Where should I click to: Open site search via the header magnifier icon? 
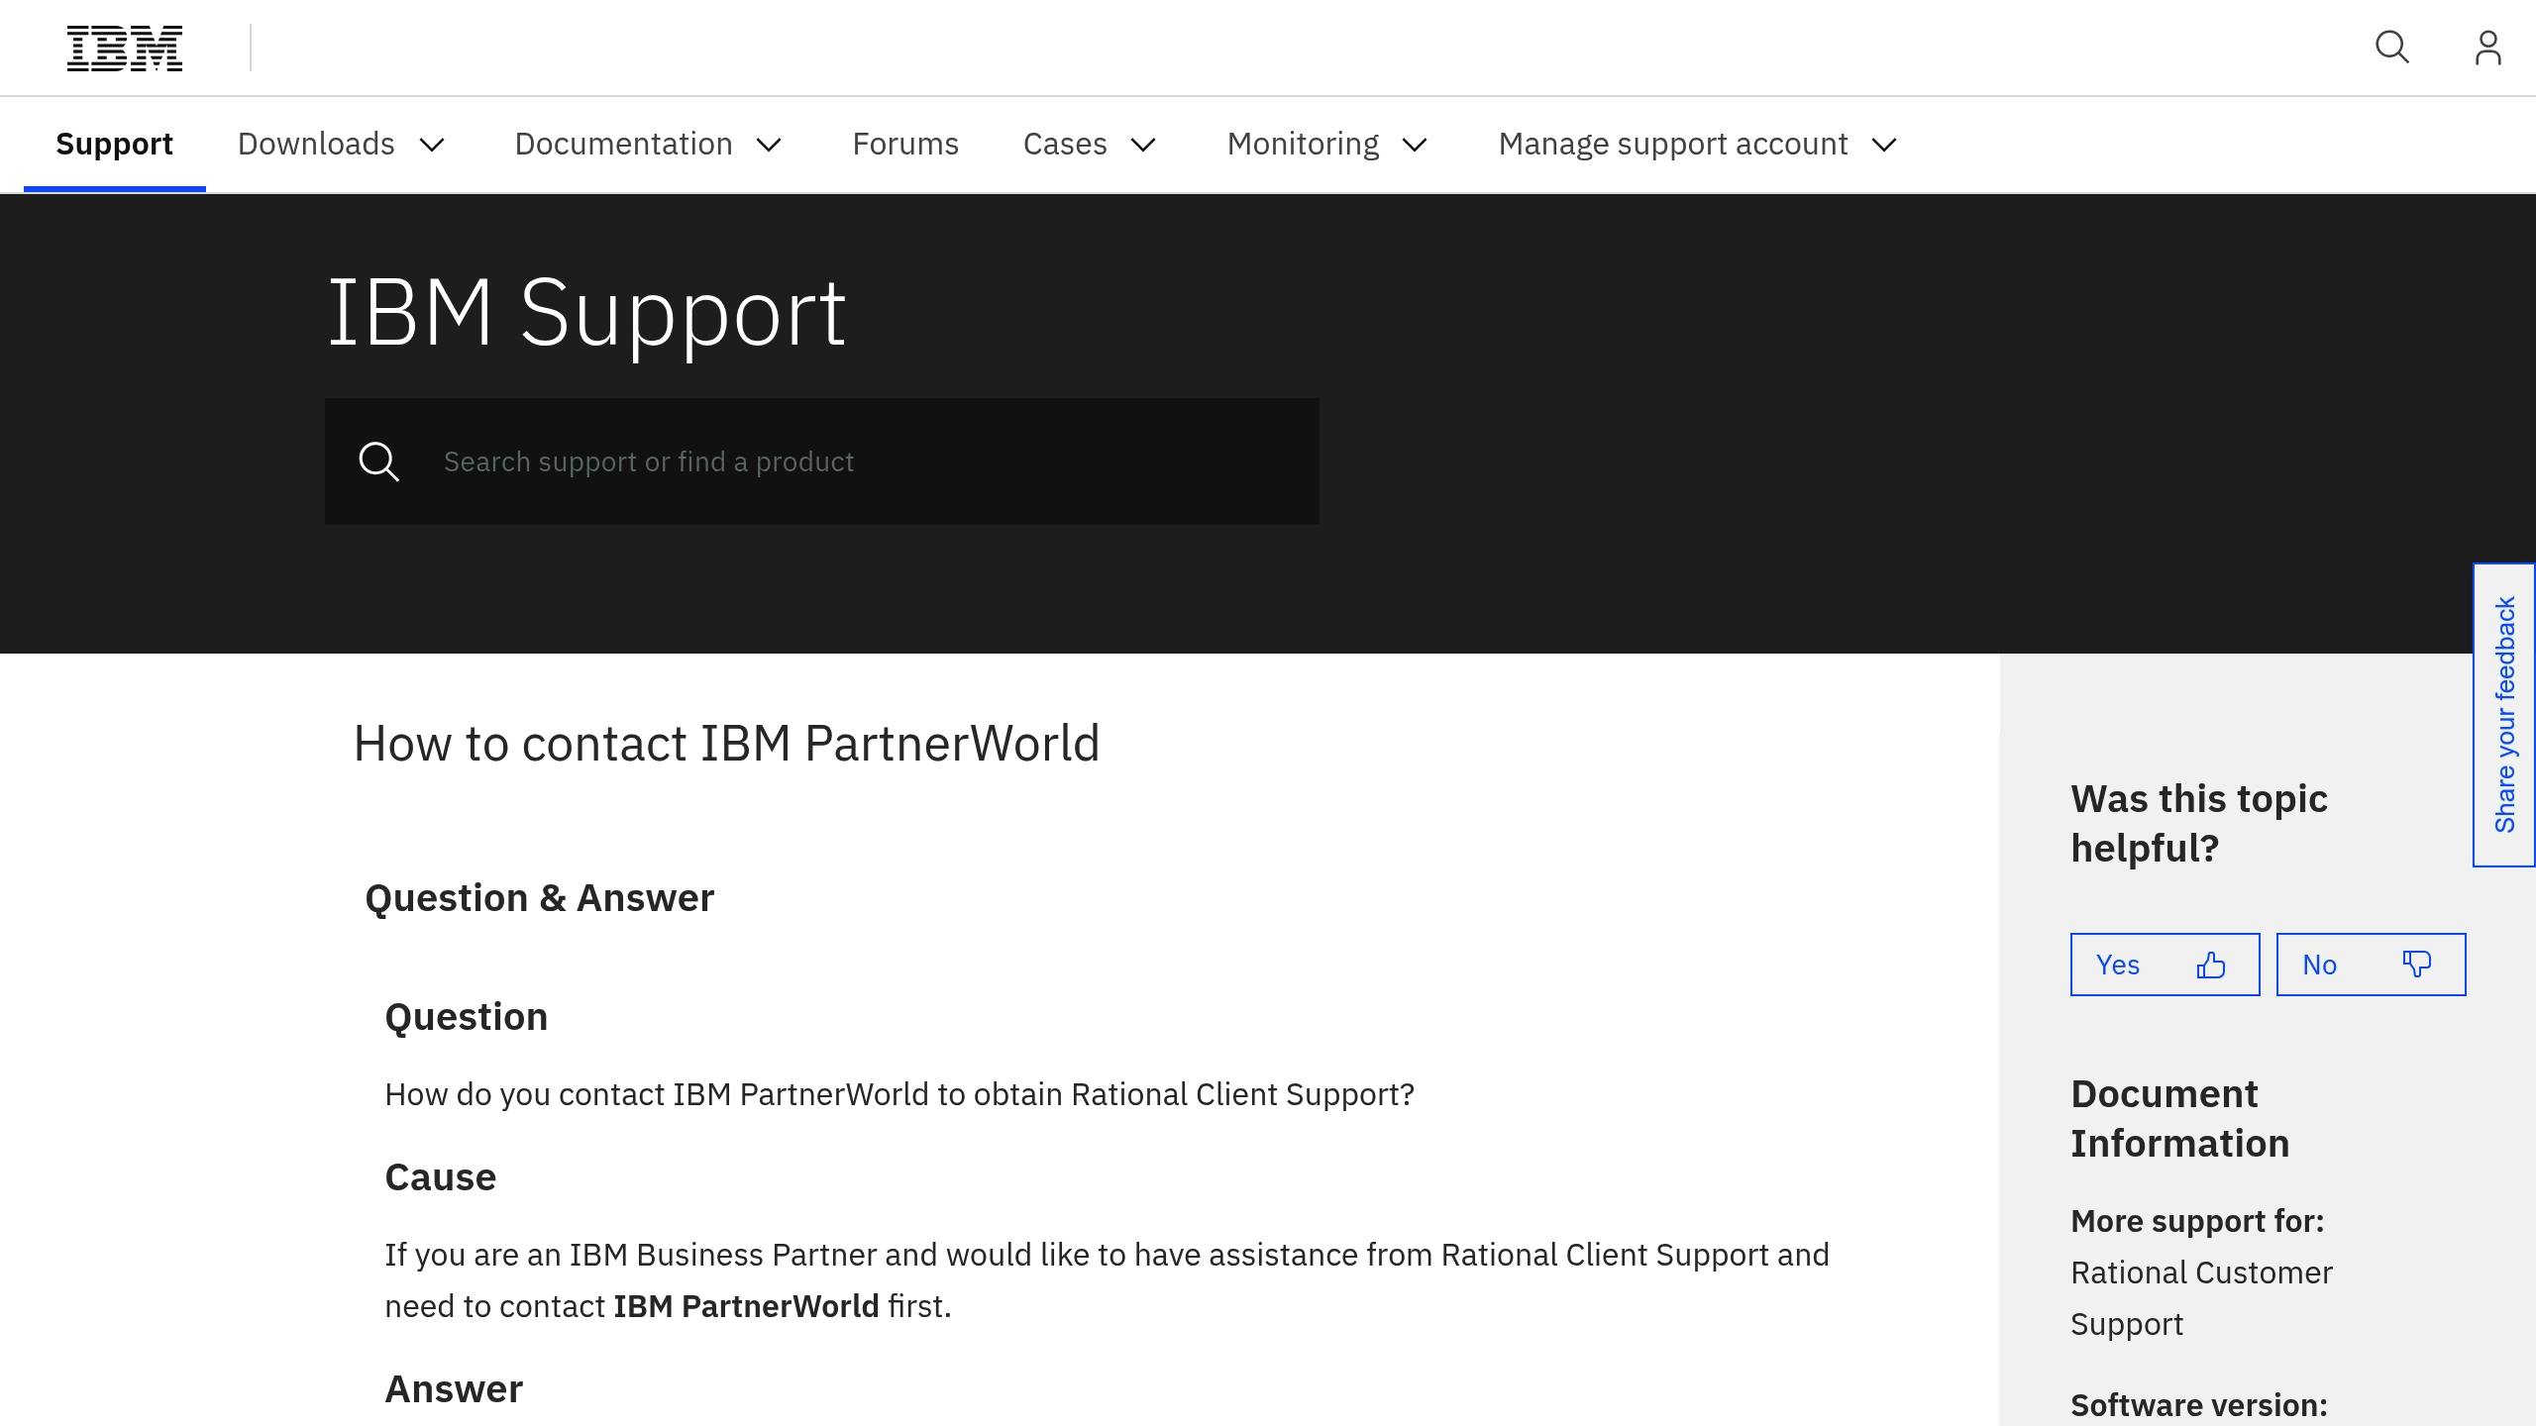pyautogui.click(x=2392, y=48)
